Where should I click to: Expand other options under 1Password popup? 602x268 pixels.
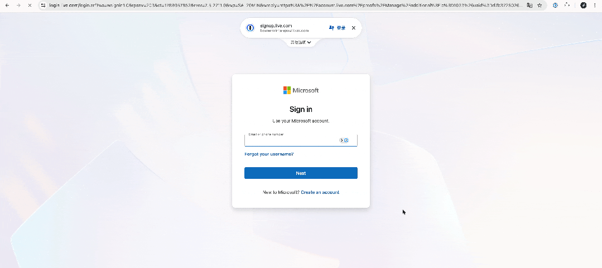point(301,42)
